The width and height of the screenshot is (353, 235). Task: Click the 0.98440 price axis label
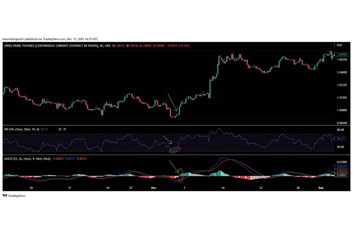(x=342, y=123)
